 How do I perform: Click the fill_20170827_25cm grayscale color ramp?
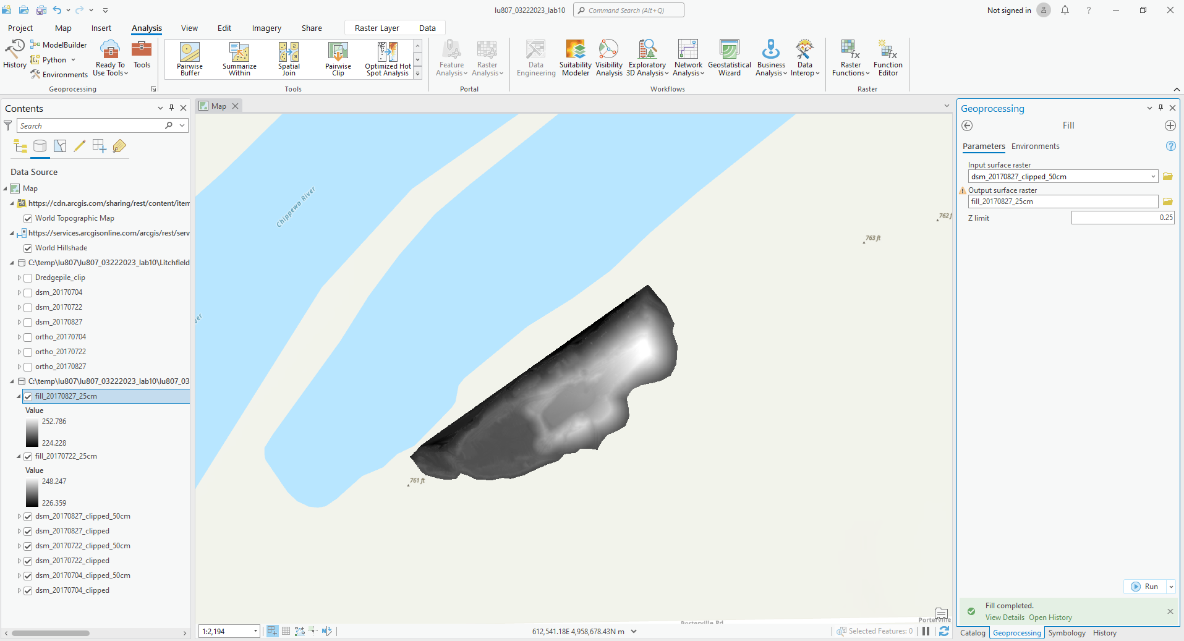32,433
